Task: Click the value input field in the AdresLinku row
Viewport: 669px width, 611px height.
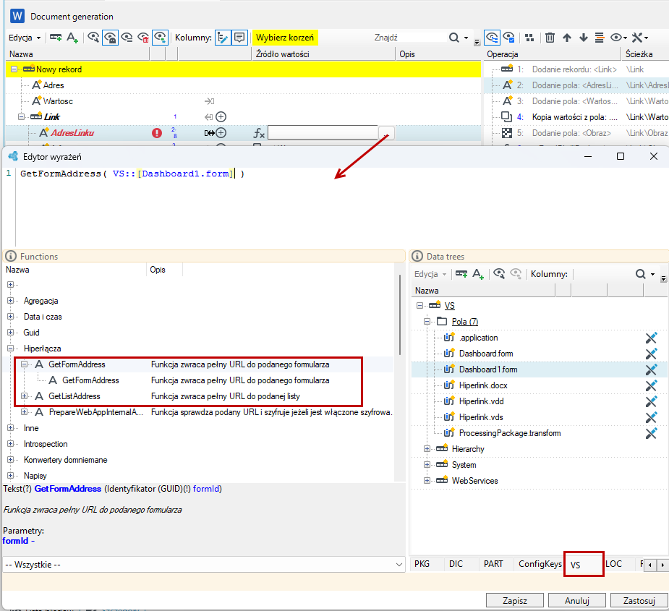Action: pyautogui.click(x=323, y=133)
